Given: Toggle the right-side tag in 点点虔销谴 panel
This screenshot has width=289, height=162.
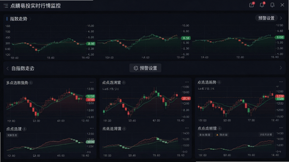Looking at the screenshot, I should click(266, 135).
